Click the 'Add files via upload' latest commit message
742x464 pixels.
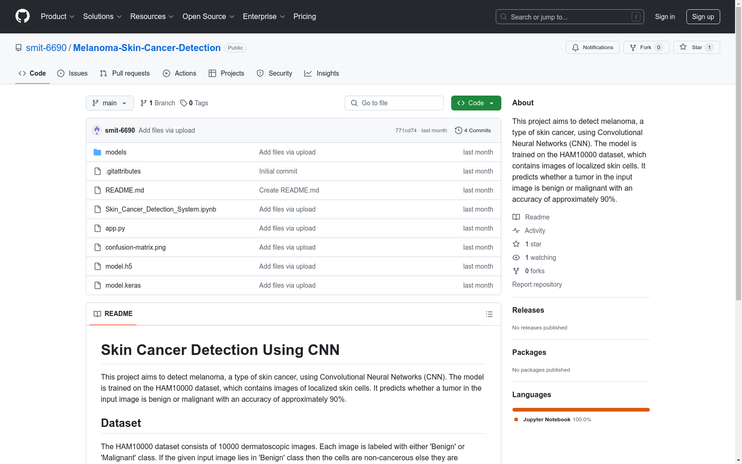[166, 130]
